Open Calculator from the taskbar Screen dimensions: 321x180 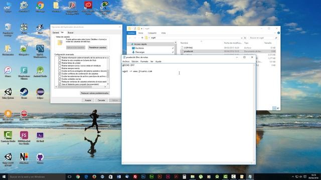(x=184, y=176)
